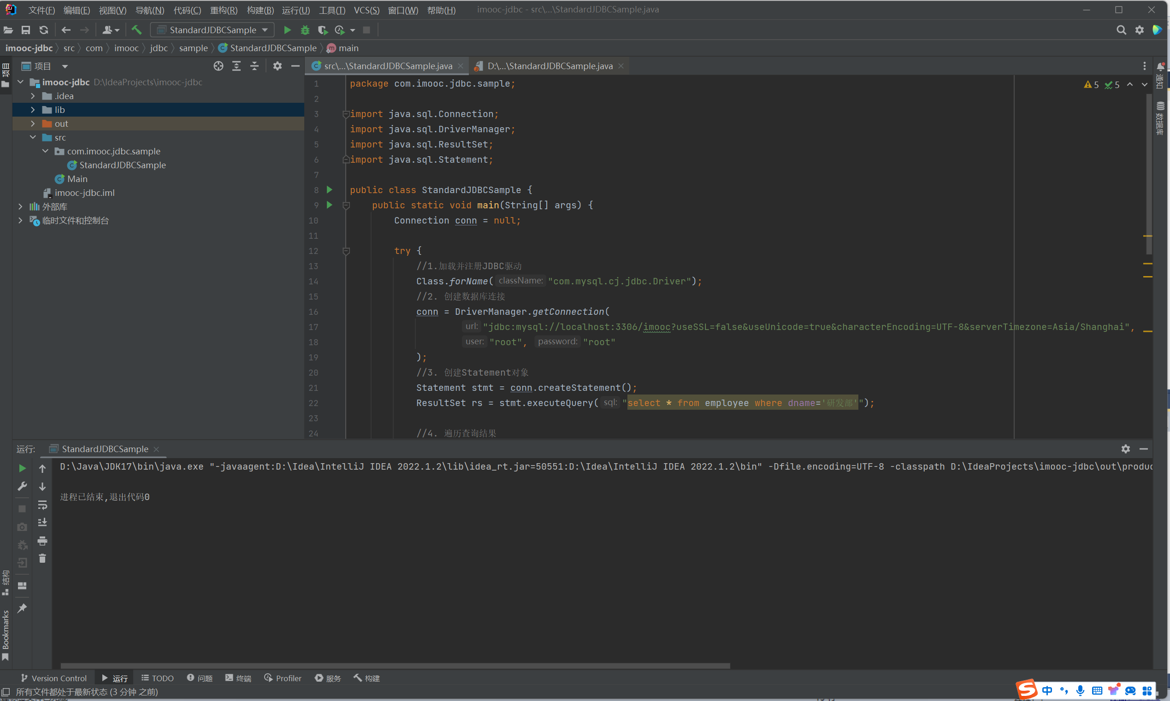1170x701 pixels.
Task: Hide the project tool window
Action: click(295, 66)
